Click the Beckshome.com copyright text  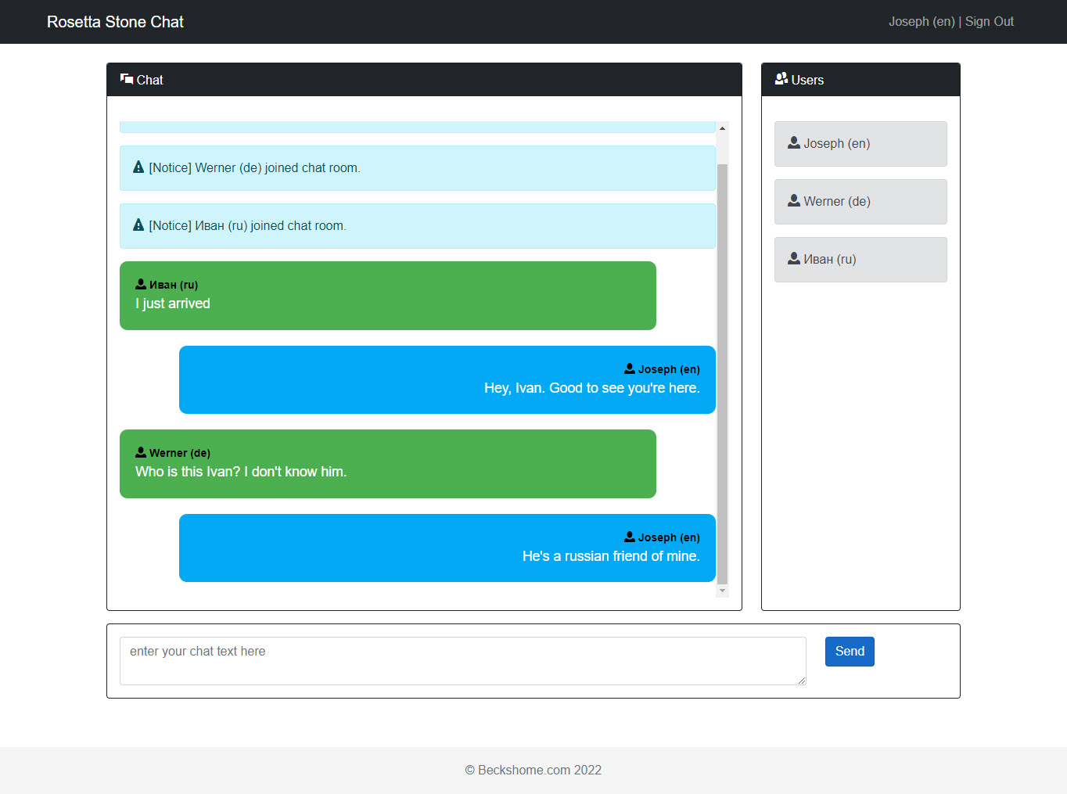click(x=533, y=770)
